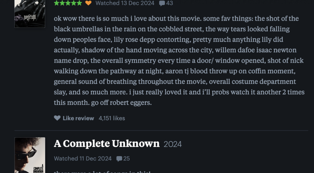Open the 43 comments count

169,3
